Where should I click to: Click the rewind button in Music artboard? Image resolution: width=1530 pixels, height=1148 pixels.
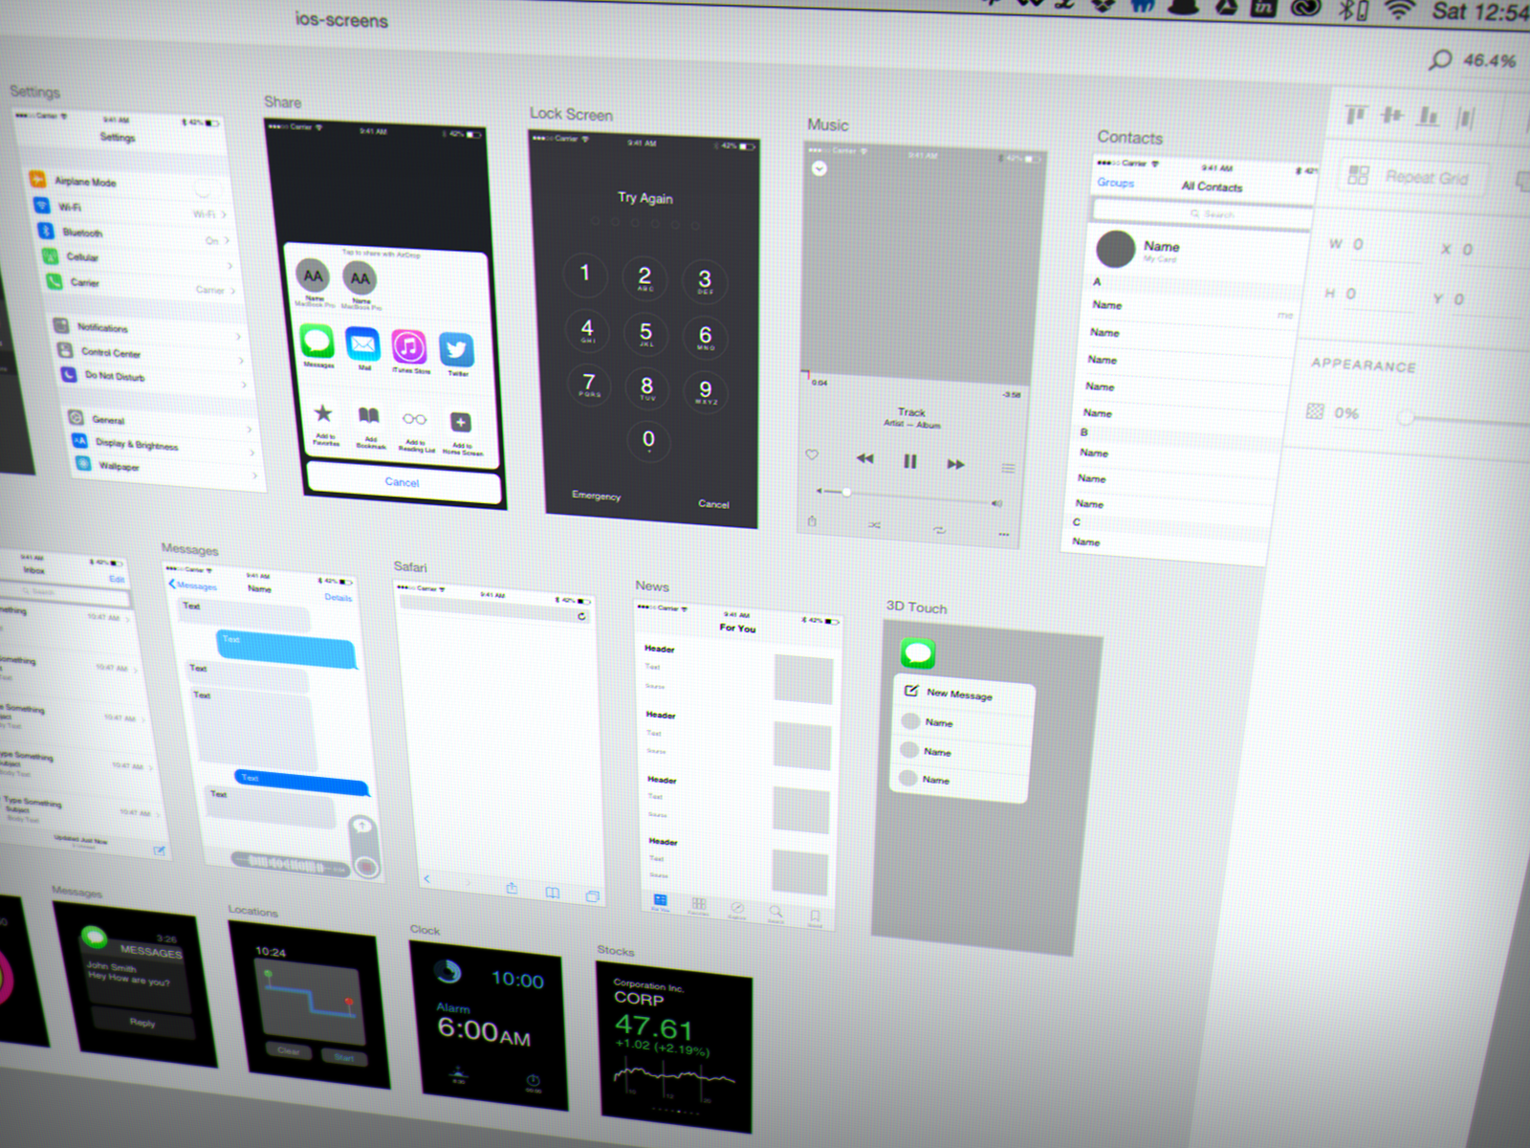point(865,458)
